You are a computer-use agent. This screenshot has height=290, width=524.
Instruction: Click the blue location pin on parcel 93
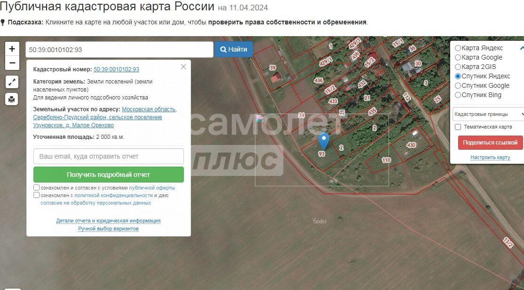pos(324,141)
